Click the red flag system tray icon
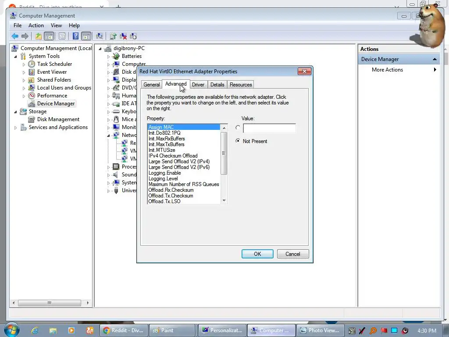This screenshot has height=337, width=449. [384, 330]
